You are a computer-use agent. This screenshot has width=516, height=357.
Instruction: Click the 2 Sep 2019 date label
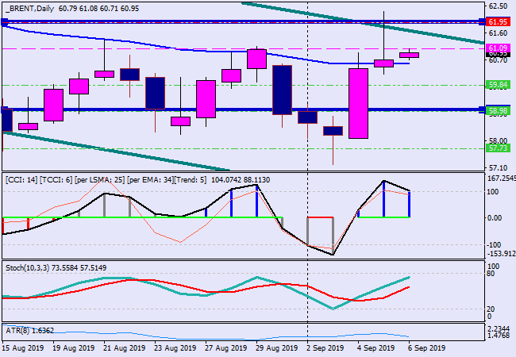point(325,347)
